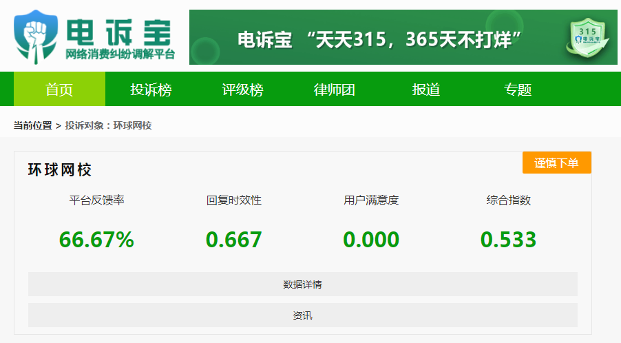Click the fist shield logo icon
This screenshot has width=621, height=343.
pyautogui.click(x=36, y=37)
